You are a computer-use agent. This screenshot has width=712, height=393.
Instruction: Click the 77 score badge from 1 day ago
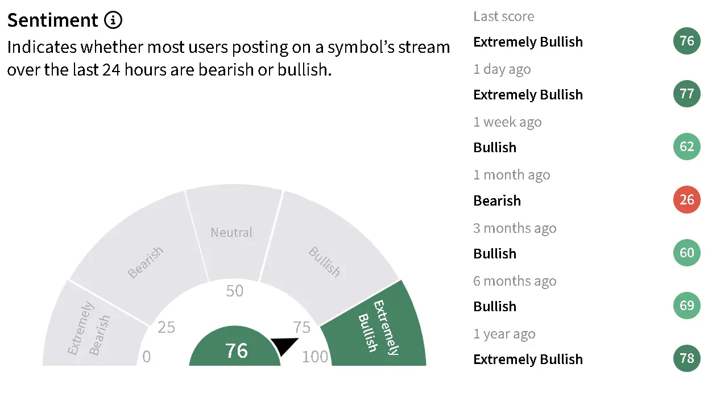coord(687,94)
